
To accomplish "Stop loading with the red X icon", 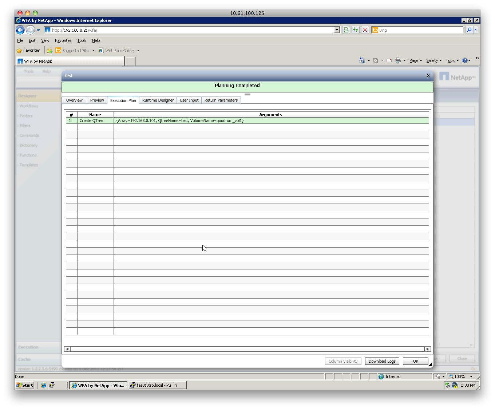I will (x=365, y=30).
